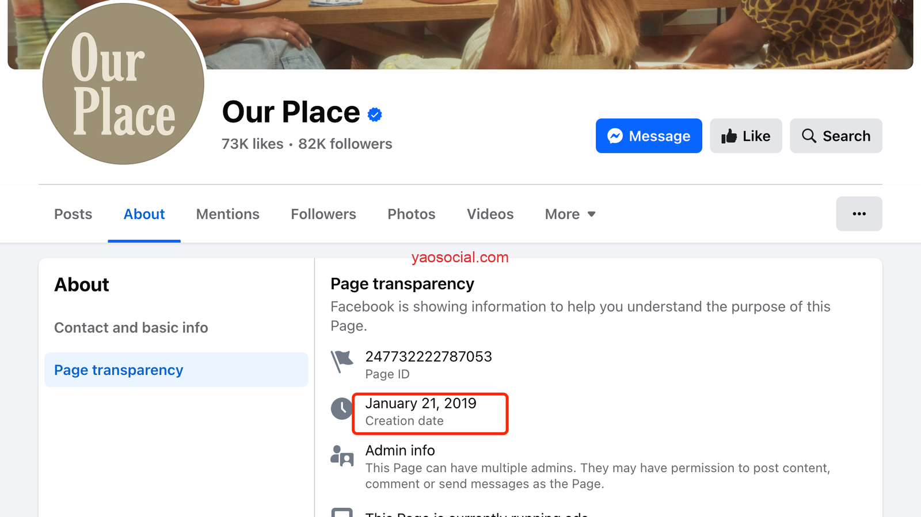Open the page Search button
The width and height of the screenshot is (921, 517).
click(x=835, y=136)
